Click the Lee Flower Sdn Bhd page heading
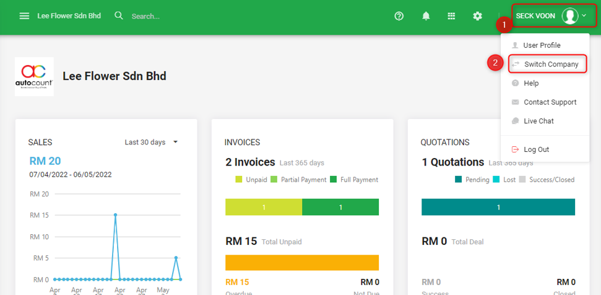 (x=115, y=76)
